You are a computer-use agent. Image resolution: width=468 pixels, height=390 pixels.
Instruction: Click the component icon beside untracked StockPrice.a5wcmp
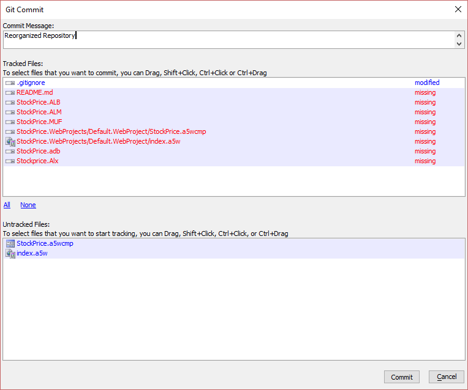(x=10, y=244)
